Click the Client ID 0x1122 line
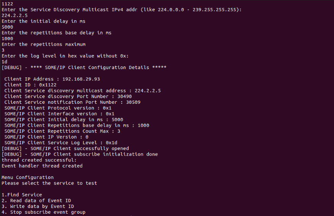Viewport: 334px width, 216px height. (31, 85)
